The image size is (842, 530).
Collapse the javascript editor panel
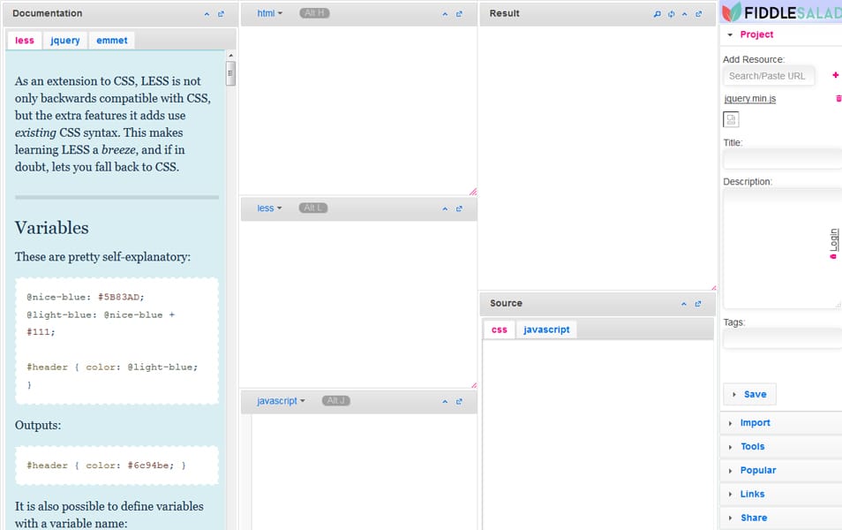coord(445,401)
